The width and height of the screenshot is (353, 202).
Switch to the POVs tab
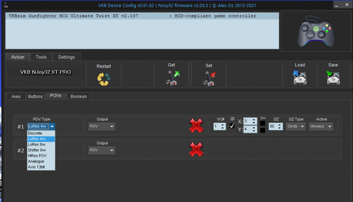[56, 96]
